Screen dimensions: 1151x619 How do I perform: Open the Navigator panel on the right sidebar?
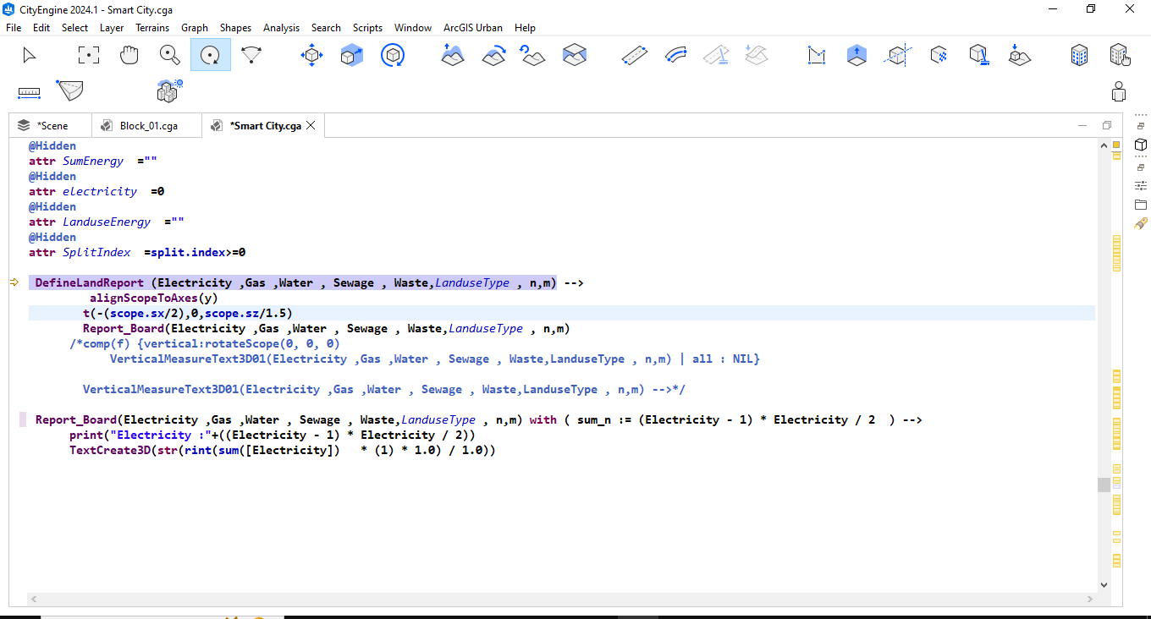(1141, 145)
